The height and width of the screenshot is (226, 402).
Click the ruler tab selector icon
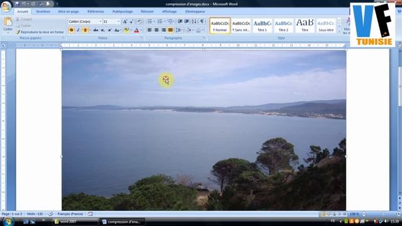point(3,45)
